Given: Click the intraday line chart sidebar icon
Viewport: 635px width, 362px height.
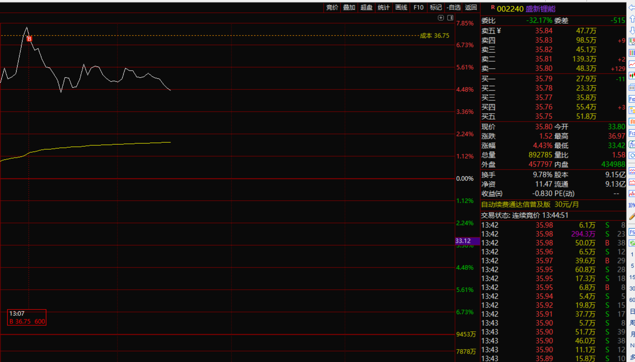Looking at the screenshot, I should [632, 64].
